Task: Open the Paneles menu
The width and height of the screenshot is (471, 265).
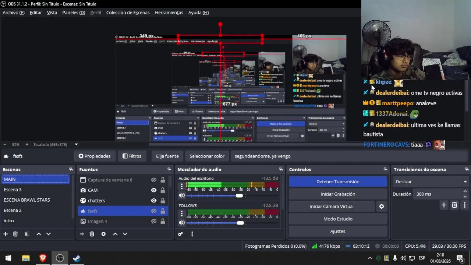Action: (74, 13)
